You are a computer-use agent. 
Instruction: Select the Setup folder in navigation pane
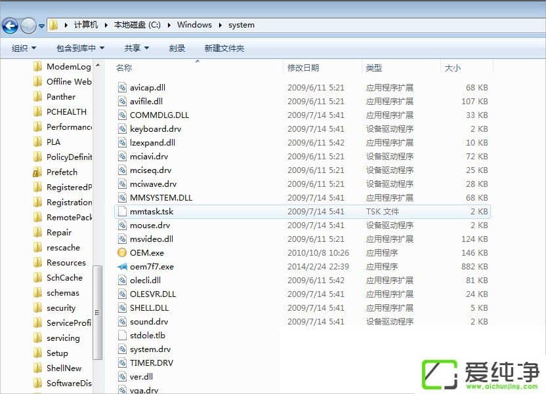click(51, 353)
